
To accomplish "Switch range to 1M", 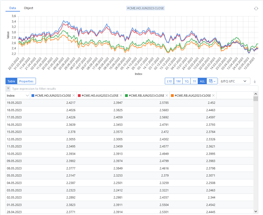I will (178, 81).
